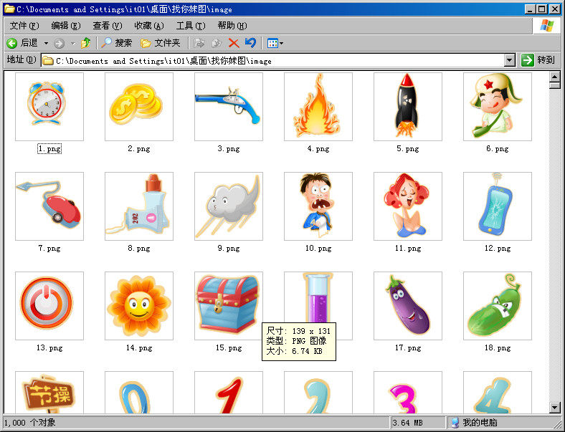Select the magenta number 3 thumbnail
The image size is (565, 432).
coord(408,393)
